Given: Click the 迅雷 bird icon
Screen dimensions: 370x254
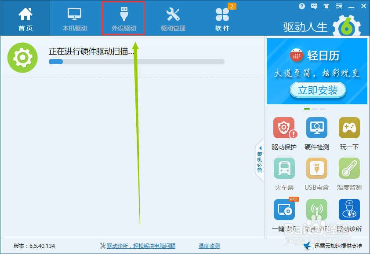Looking at the screenshot, I should tap(307, 246).
